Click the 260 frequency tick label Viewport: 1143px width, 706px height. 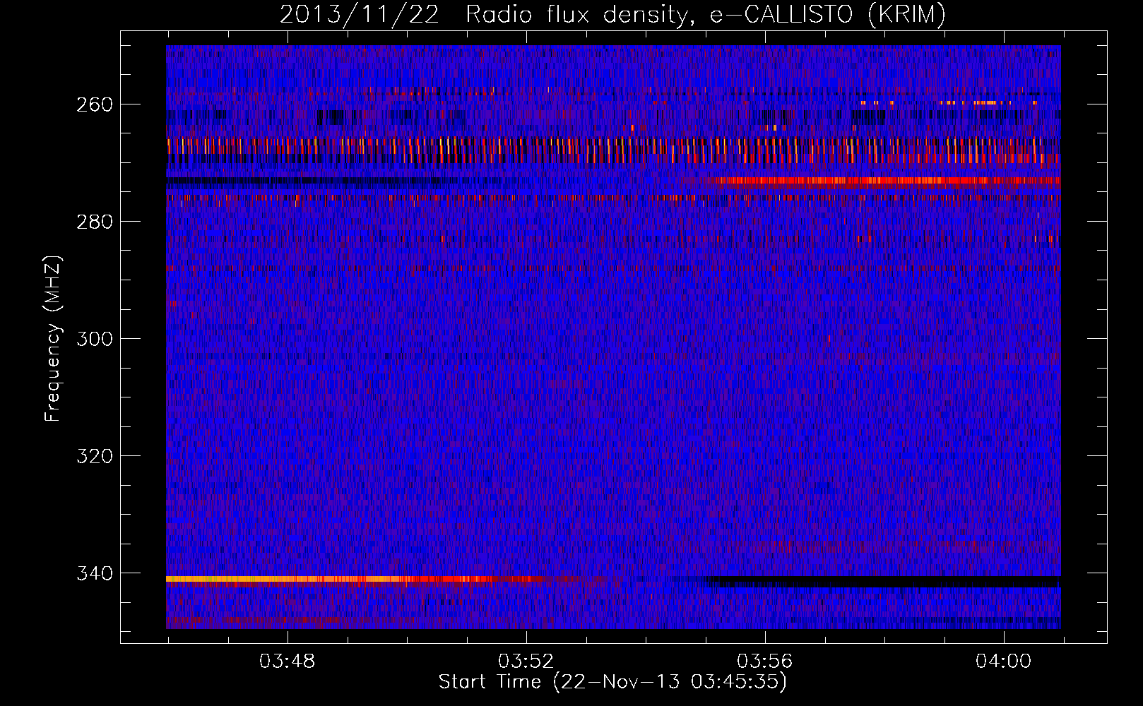click(x=95, y=104)
